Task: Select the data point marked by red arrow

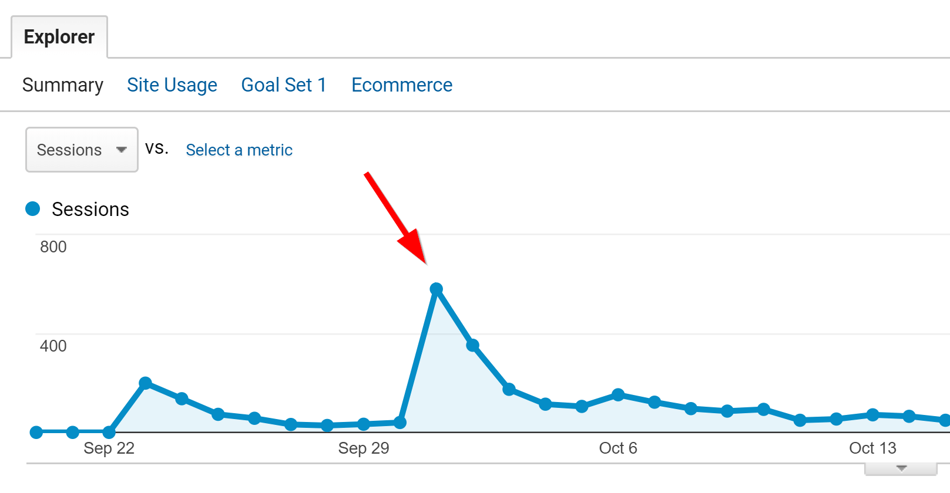Action: (x=437, y=289)
